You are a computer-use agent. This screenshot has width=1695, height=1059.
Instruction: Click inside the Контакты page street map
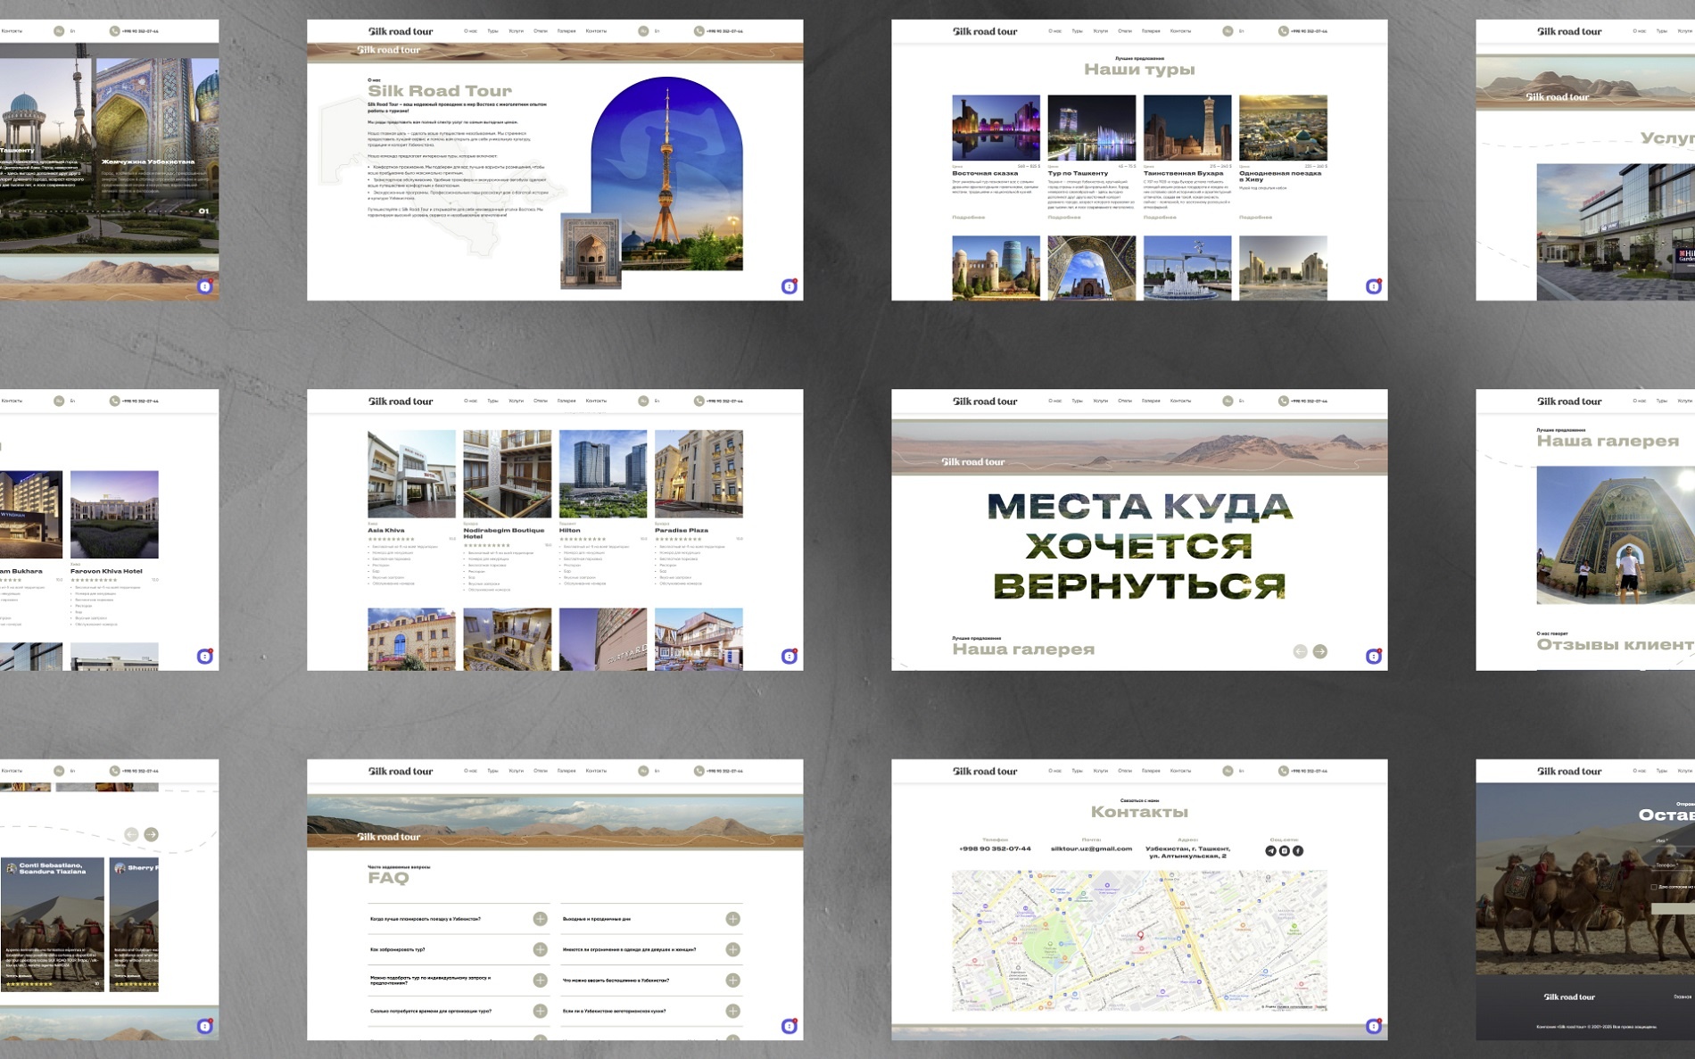(1139, 940)
